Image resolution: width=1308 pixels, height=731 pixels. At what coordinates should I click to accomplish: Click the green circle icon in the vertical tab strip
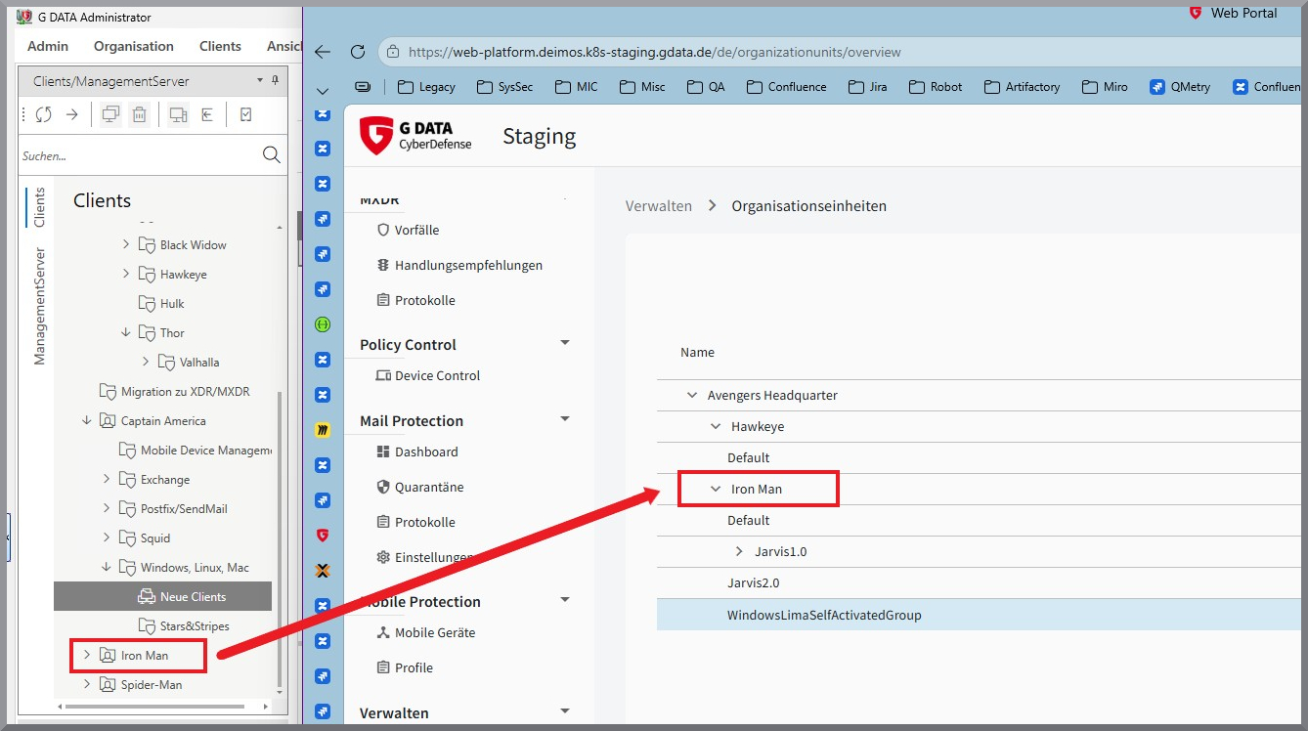tap(323, 324)
